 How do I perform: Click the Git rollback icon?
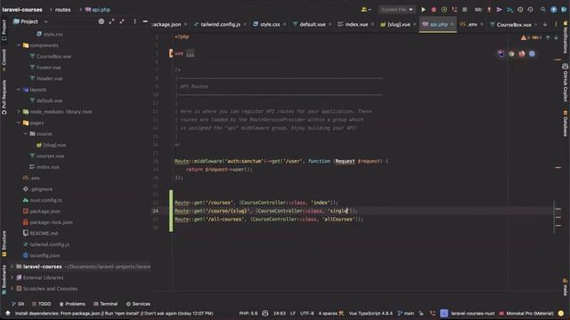coord(531,10)
